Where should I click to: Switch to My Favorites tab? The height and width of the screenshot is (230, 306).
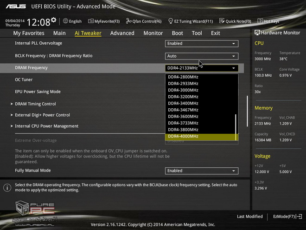(29, 33)
